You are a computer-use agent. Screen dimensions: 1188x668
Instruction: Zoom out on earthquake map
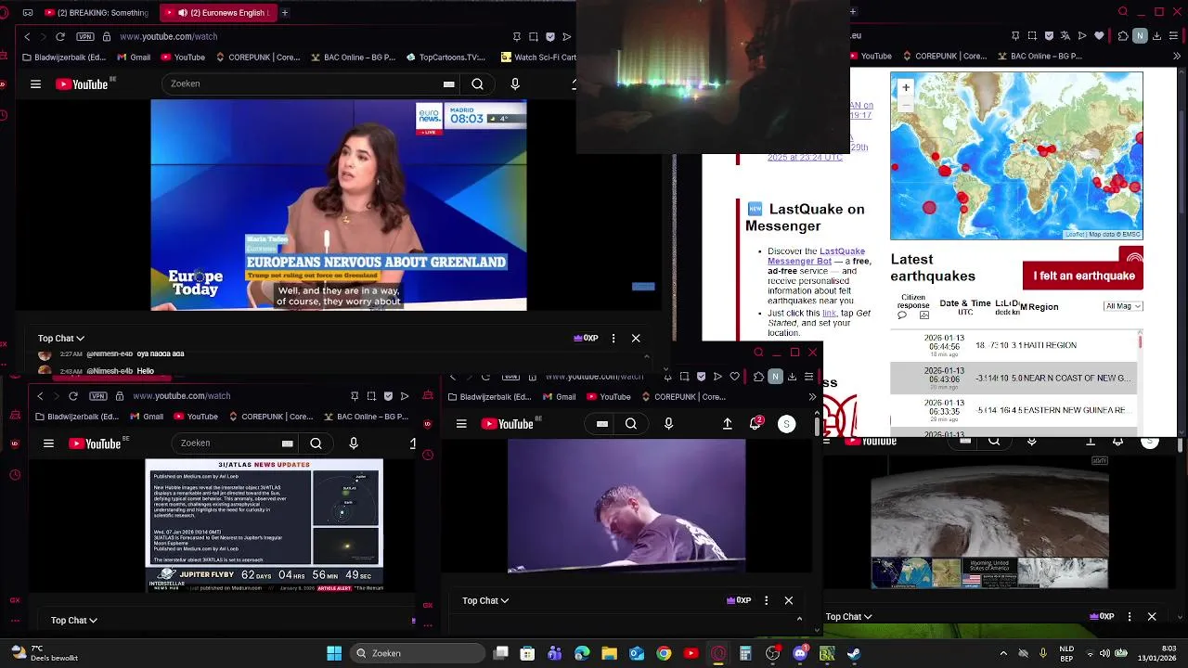point(906,105)
